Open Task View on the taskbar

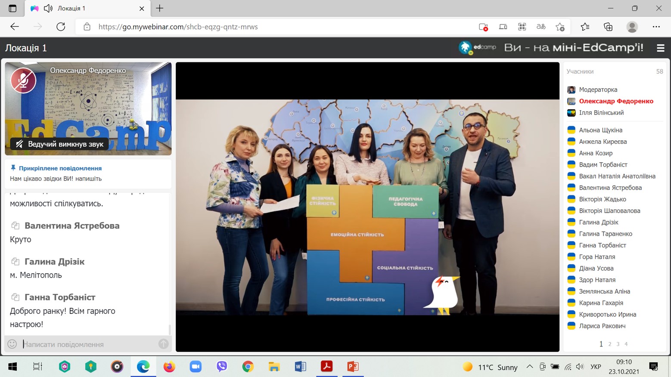coord(38,367)
